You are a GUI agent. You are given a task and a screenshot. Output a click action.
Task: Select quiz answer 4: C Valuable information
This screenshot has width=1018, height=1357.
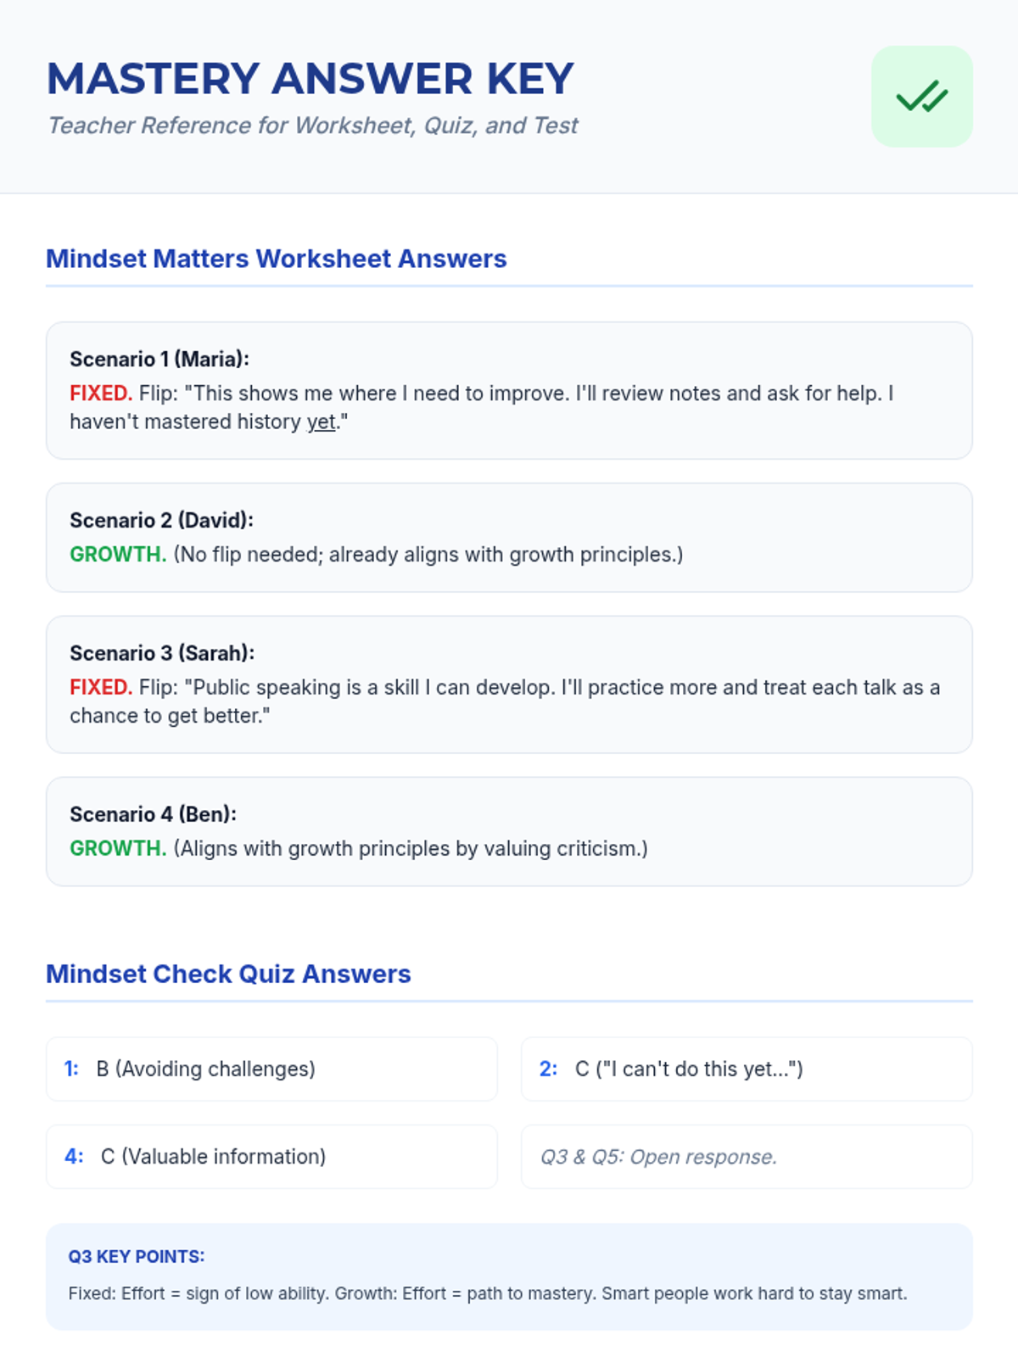[271, 1157]
